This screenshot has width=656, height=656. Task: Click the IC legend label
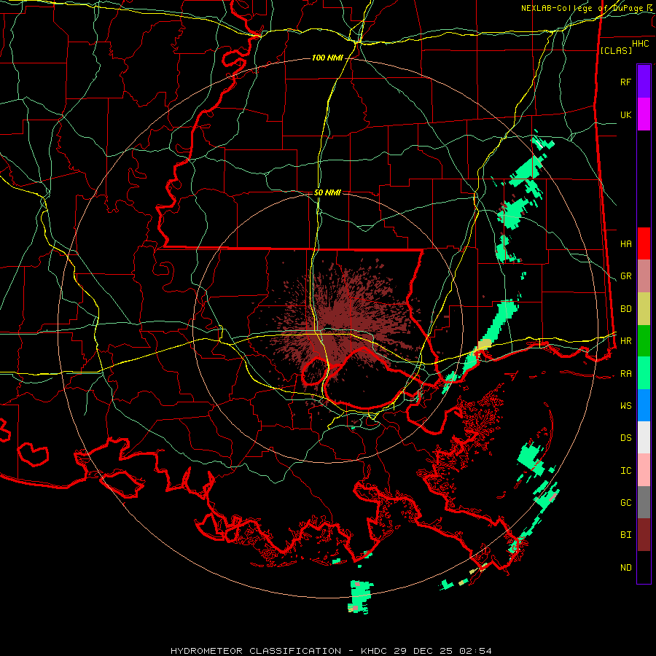coord(626,470)
